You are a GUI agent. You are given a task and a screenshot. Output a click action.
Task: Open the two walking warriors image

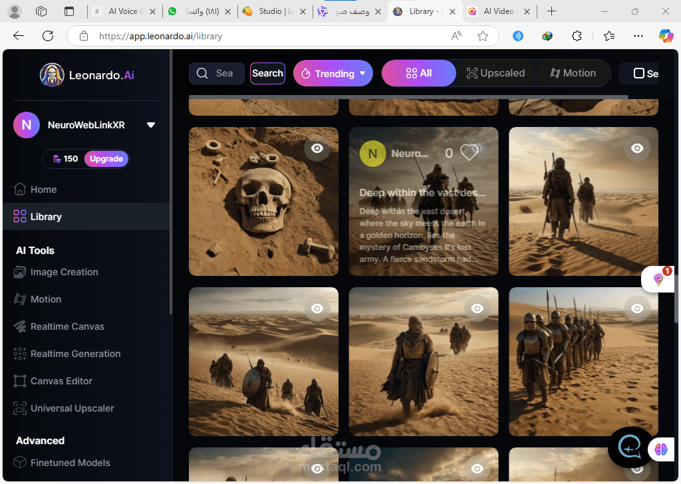(x=583, y=201)
